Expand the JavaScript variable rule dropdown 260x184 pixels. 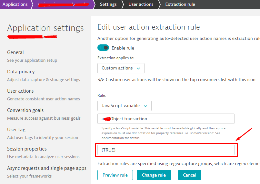(x=124, y=106)
